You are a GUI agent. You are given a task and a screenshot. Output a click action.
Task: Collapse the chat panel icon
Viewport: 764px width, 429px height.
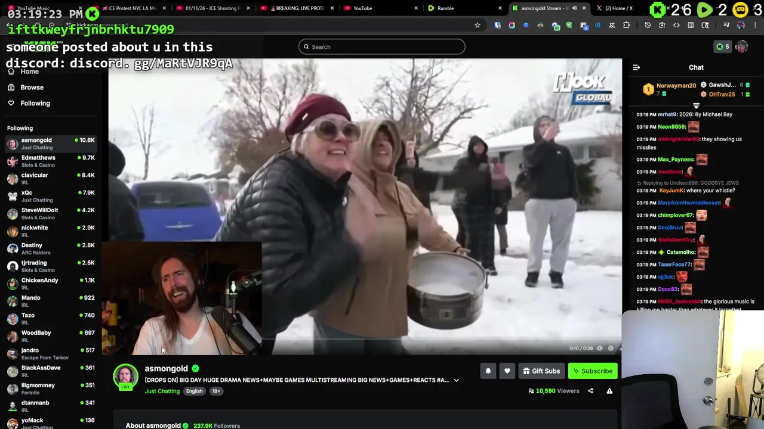(636, 67)
